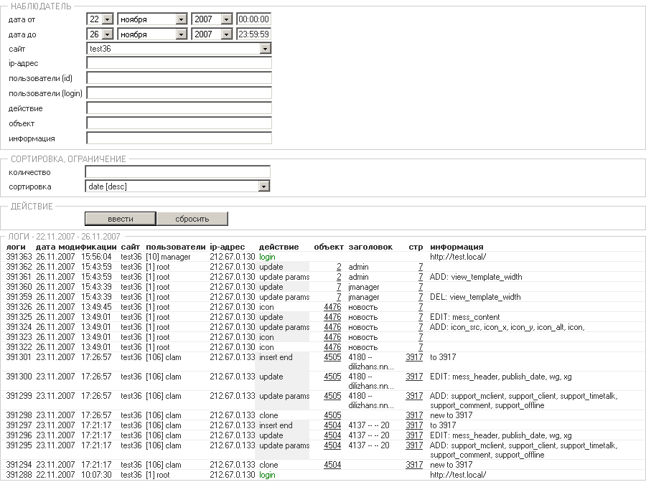Open object link 2 in log row 391362
Viewport: 646px width, 482px height.
click(339, 267)
